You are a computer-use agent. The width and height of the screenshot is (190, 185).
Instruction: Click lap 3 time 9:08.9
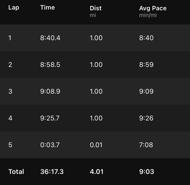coord(50,91)
